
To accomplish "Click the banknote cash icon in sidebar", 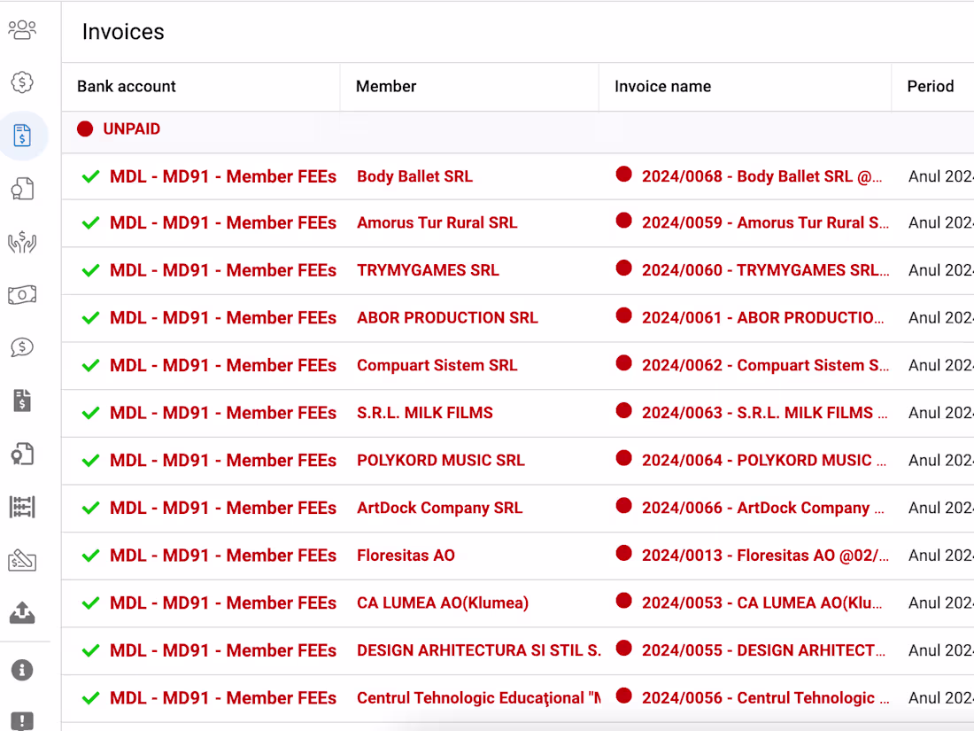I will [x=22, y=294].
